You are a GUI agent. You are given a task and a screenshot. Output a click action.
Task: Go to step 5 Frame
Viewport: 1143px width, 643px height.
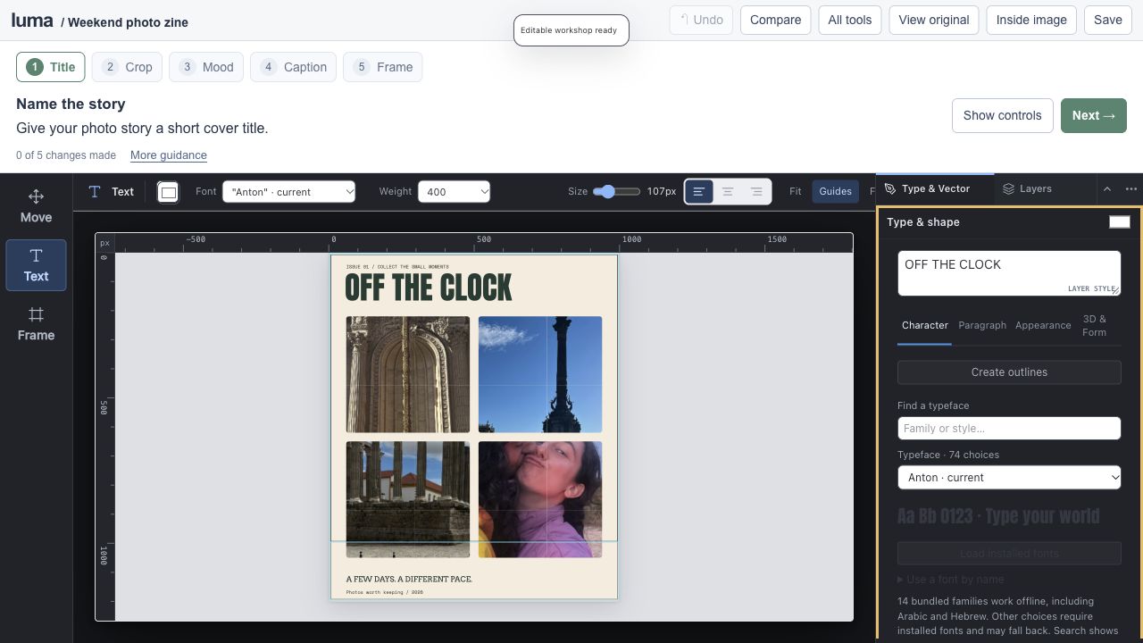pos(383,67)
